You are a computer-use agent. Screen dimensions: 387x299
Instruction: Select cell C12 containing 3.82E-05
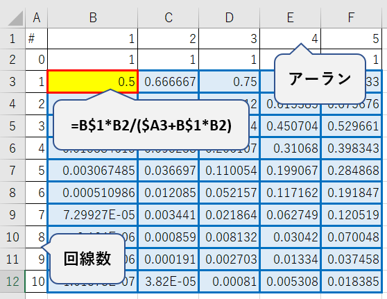click(x=168, y=281)
